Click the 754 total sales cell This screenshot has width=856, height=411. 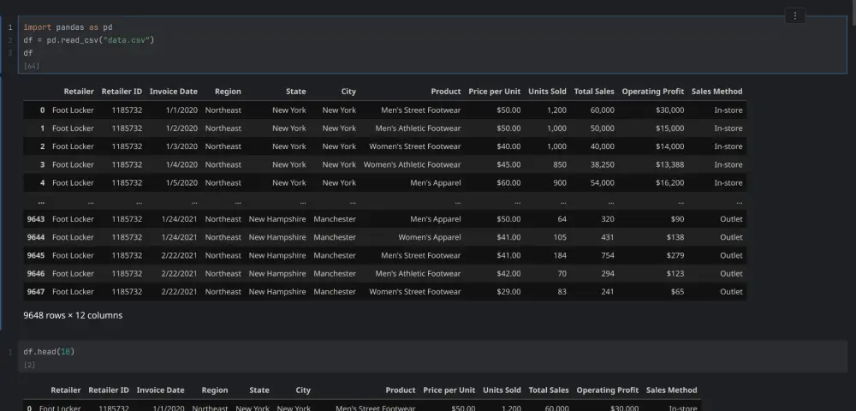click(608, 255)
